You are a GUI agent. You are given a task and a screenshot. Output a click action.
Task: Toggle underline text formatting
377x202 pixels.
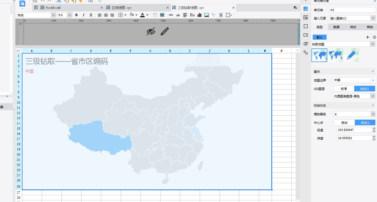(91, 15)
